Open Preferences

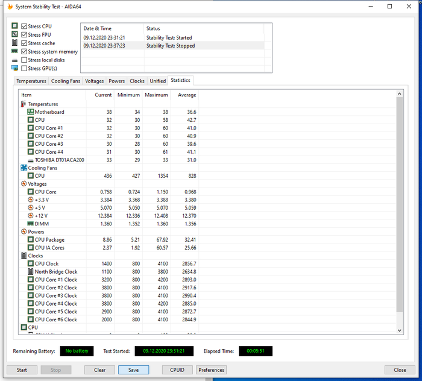211,370
